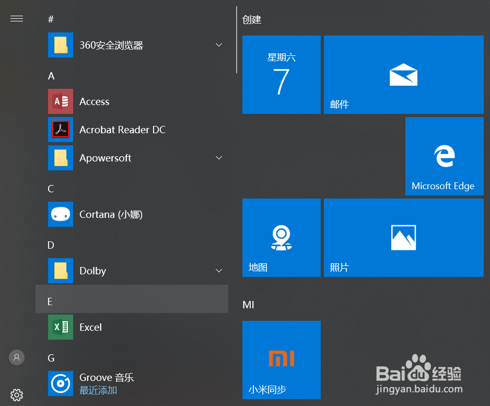Click the G letter header
This screenshot has width=490, height=406.
point(51,358)
